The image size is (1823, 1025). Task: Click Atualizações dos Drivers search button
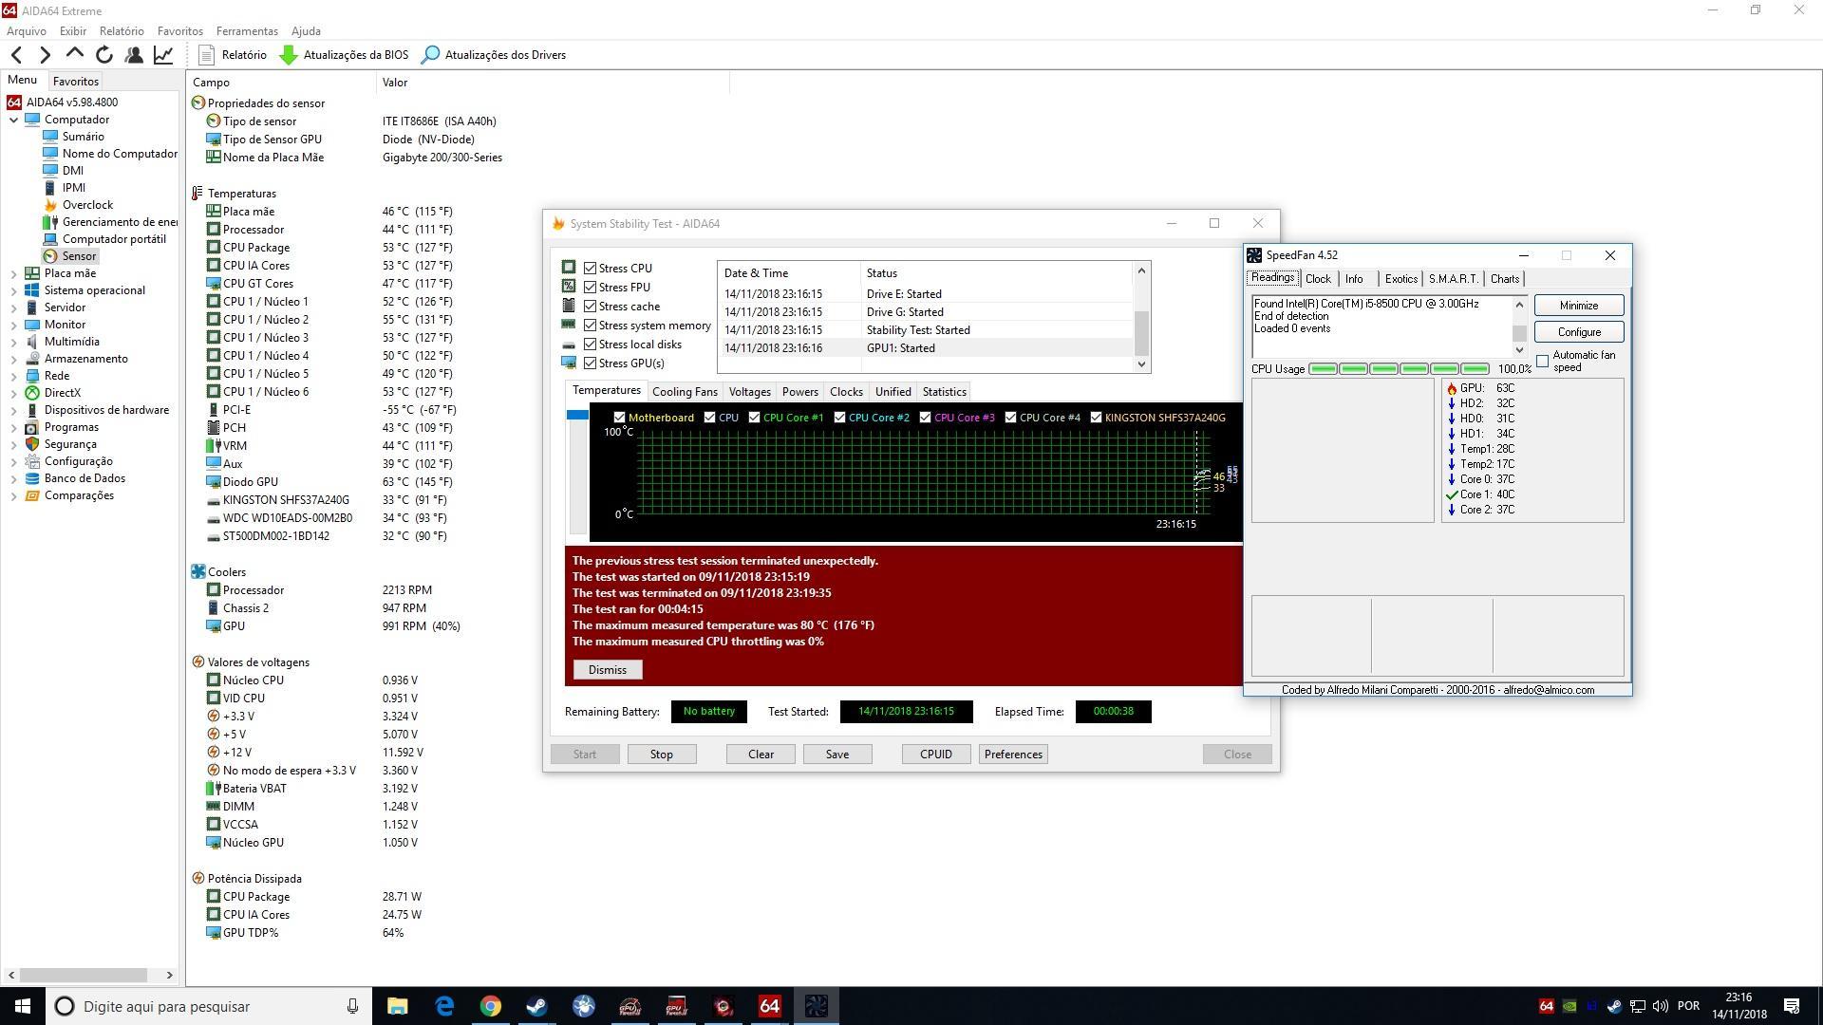pyautogui.click(x=494, y=55)
